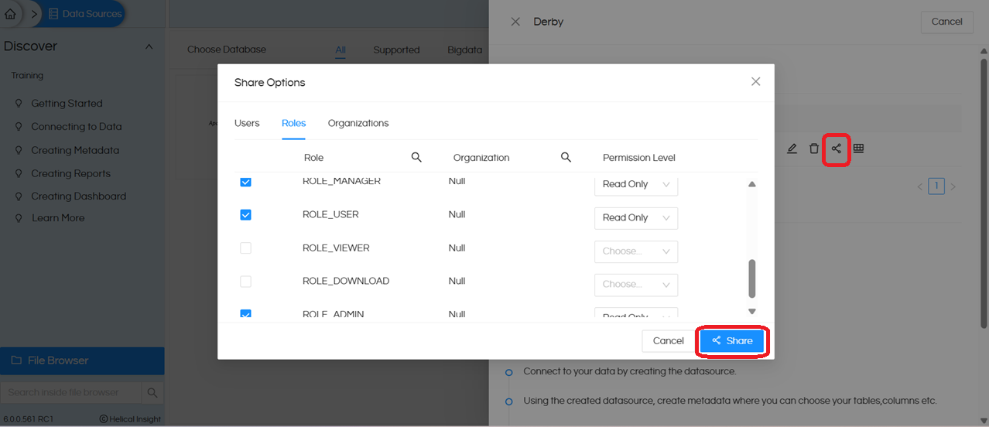This screenshot has height=427, width=989.
Task: Uncheck the ROLE_USER checkbox
Action: pyautogui.click(x=245, y=214)
